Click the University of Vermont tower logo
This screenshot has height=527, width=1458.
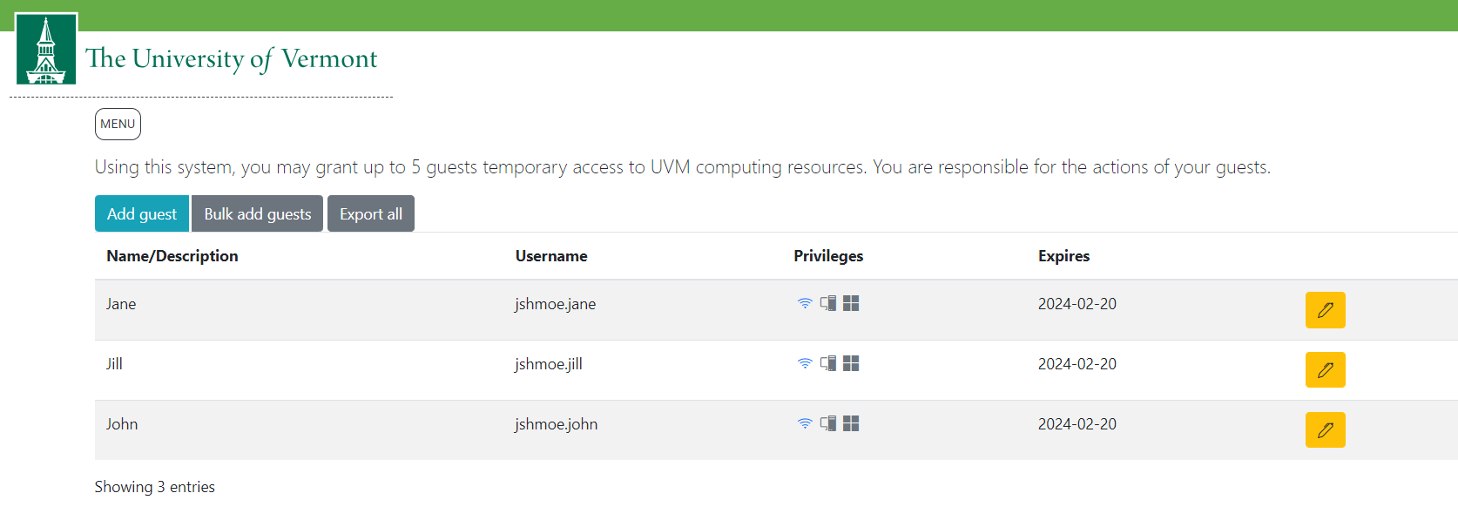tap(46, 49)
